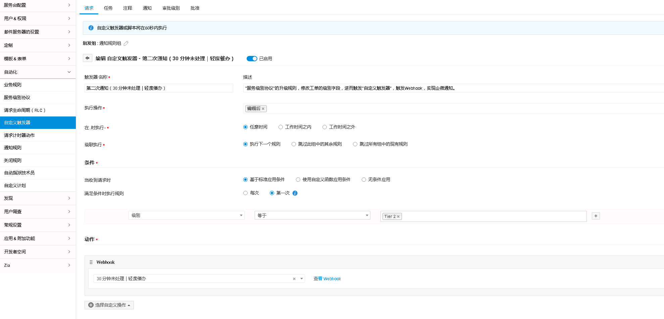
Task: Click into the 触发器名称 text field
Action: tap(159, 88)
